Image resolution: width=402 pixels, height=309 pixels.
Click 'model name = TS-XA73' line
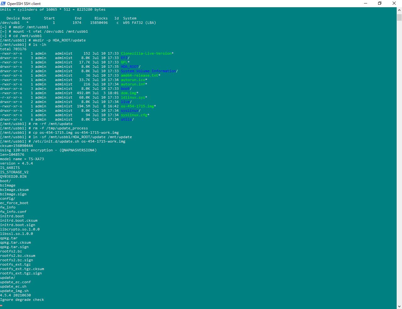[x=22, y=159]
